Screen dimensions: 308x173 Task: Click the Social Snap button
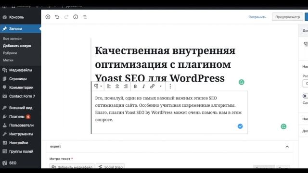click(110, 167)
